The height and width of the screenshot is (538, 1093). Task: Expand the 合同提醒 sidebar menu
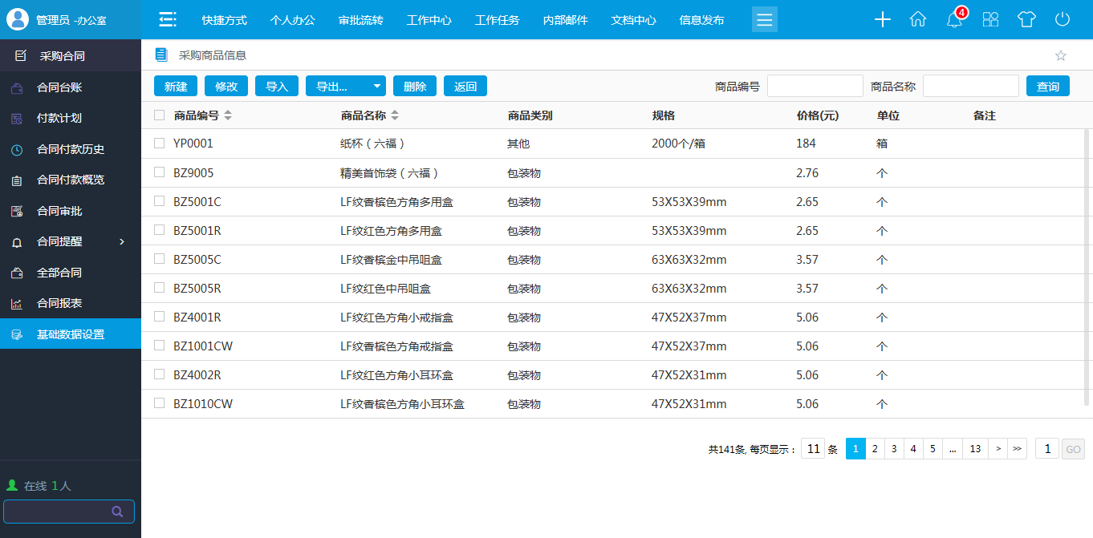(60, 241)
